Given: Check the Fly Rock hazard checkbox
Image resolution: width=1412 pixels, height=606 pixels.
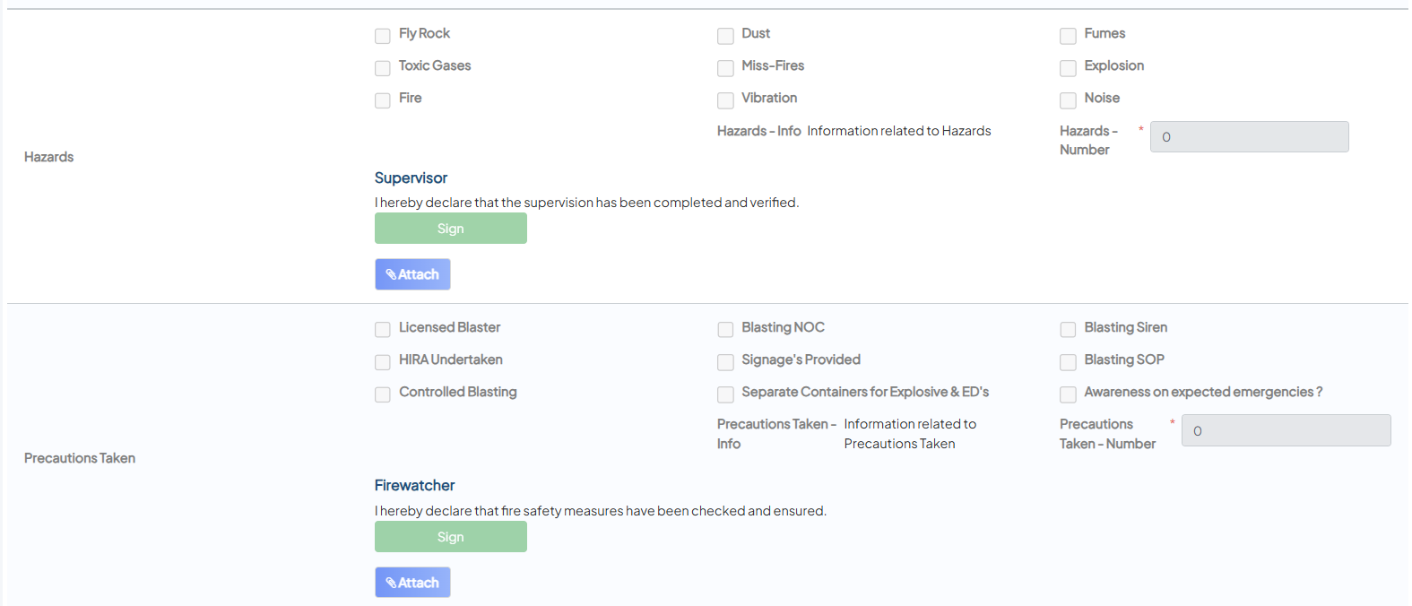Looking at the screenshot, I should tap(383, 36).
